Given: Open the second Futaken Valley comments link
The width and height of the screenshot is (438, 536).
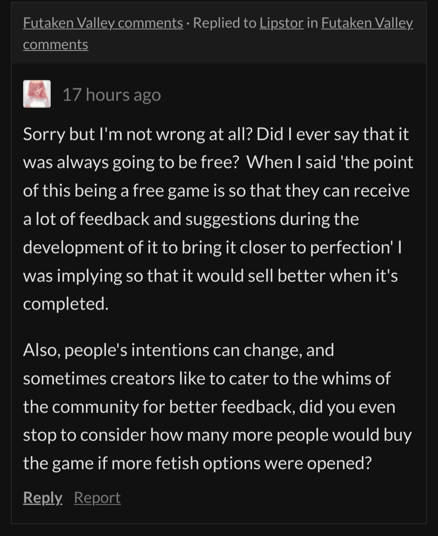Looking at the screenshot, I should [x=367, y=23].
